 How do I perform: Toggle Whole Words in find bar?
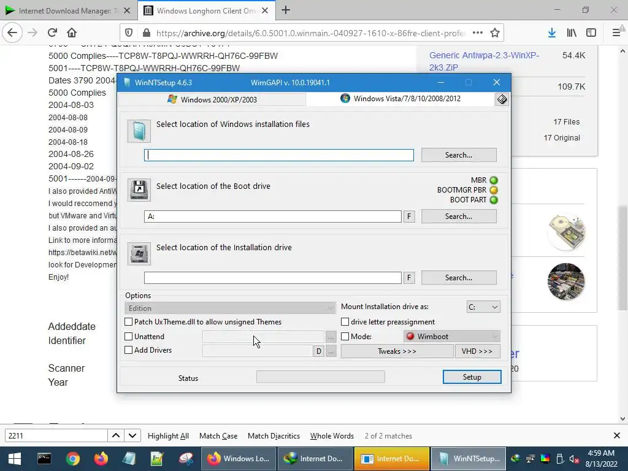(x=332, y=436)
